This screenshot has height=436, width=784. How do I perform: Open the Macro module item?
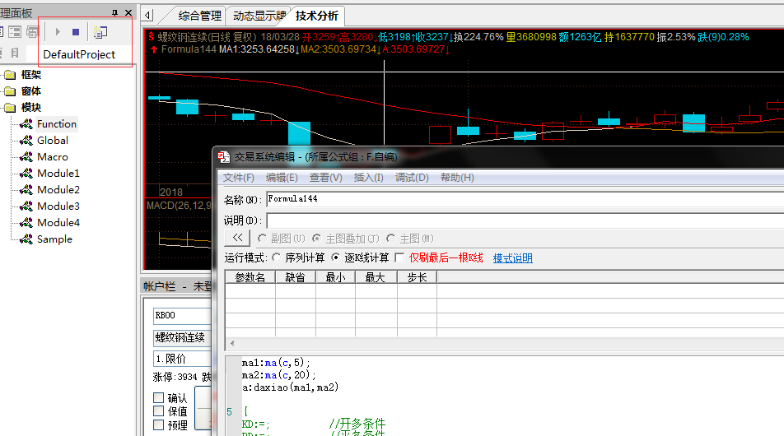coord(52,157)
